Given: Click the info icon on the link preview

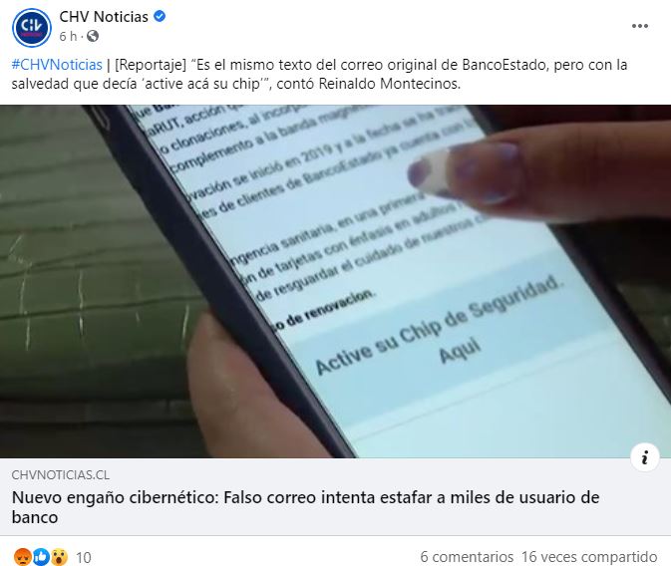Looking at the screenshot, I should pyautogui.click(x=644, y=457).
